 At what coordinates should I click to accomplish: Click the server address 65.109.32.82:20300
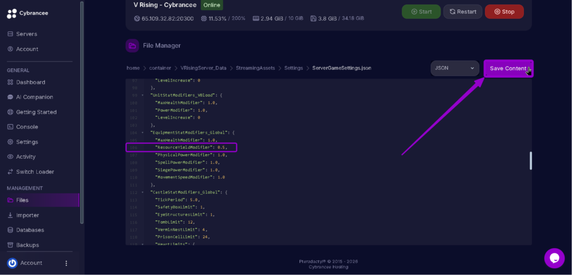coord(168,18)
